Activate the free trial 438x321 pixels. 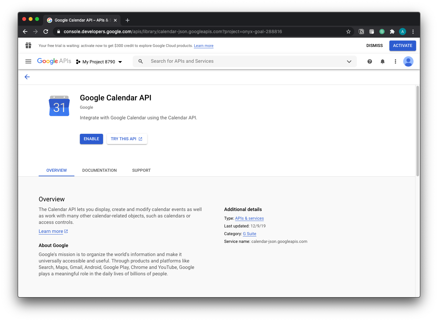click(403, 46)
